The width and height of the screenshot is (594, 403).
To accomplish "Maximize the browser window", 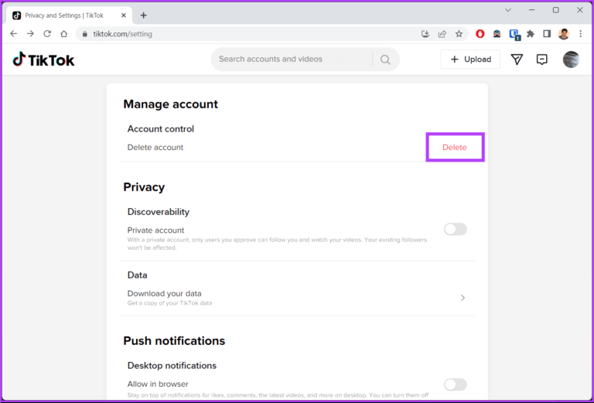I will 556,10.
